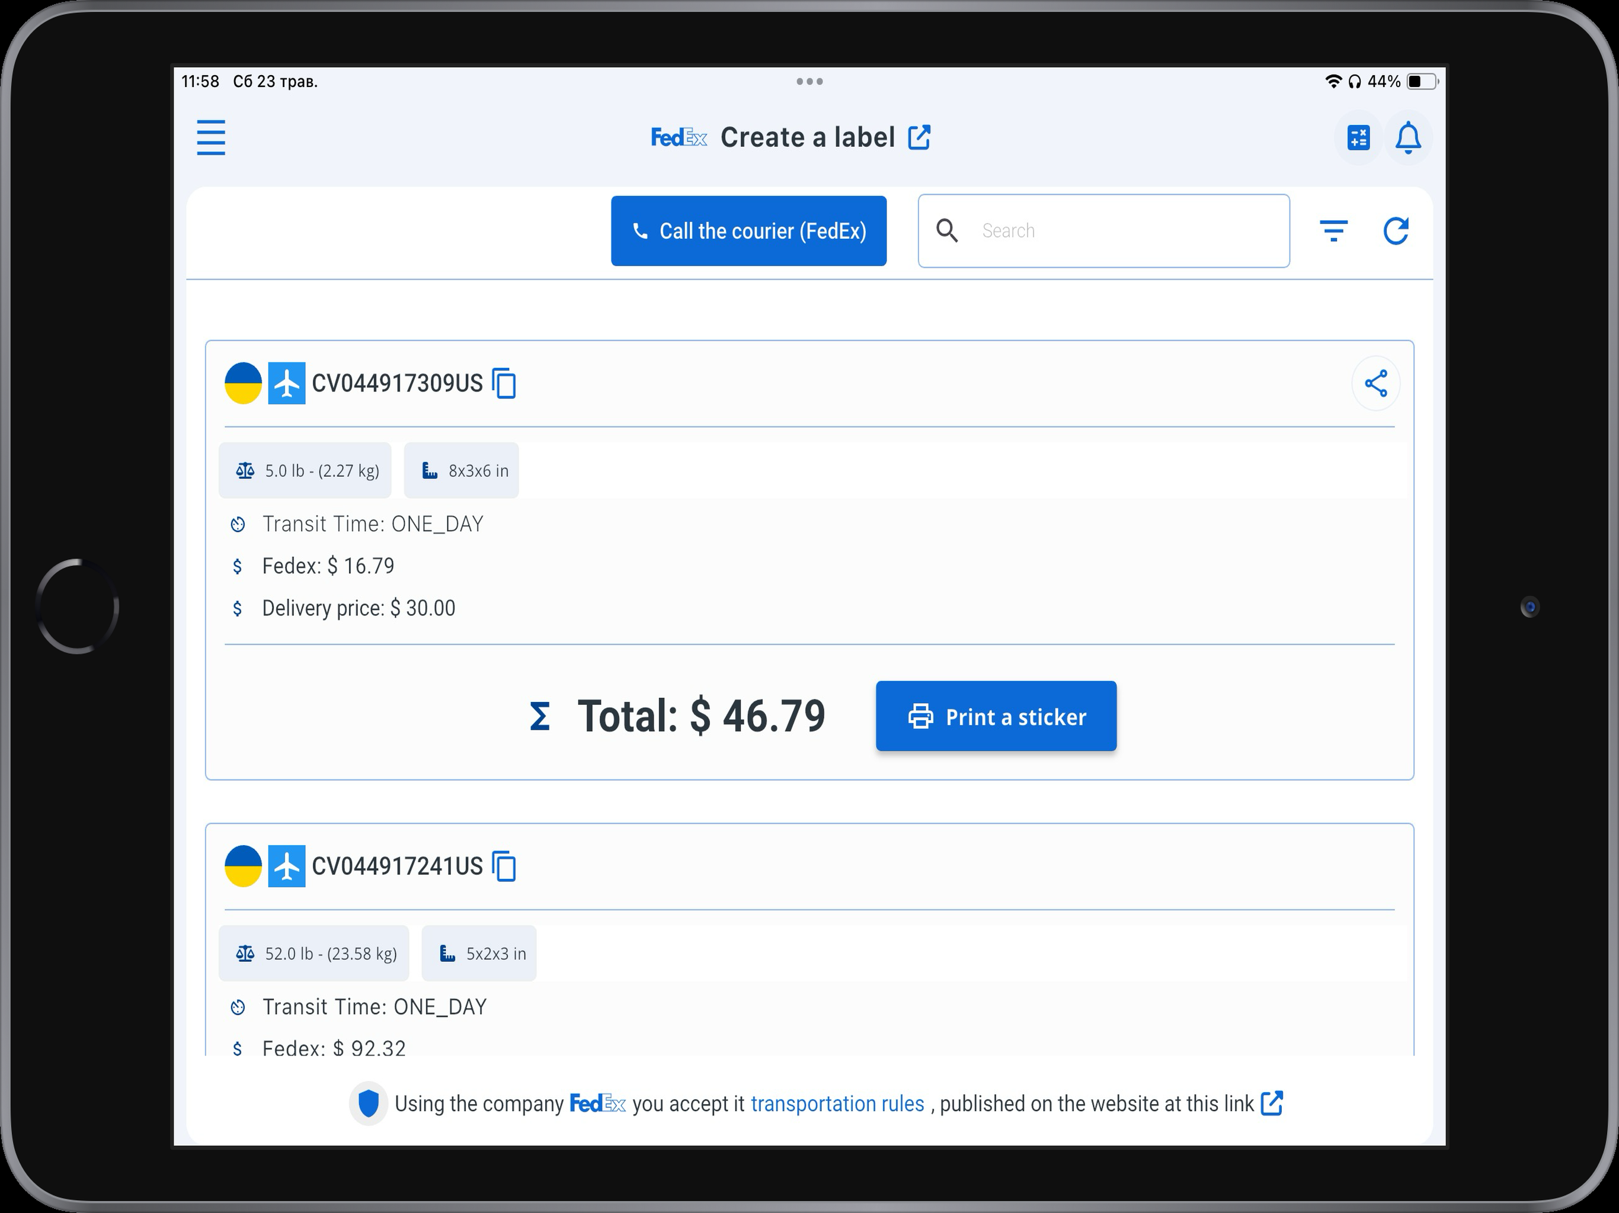Call the courier (FedEx)
1619x1213 pixels.
click(748, 230)
